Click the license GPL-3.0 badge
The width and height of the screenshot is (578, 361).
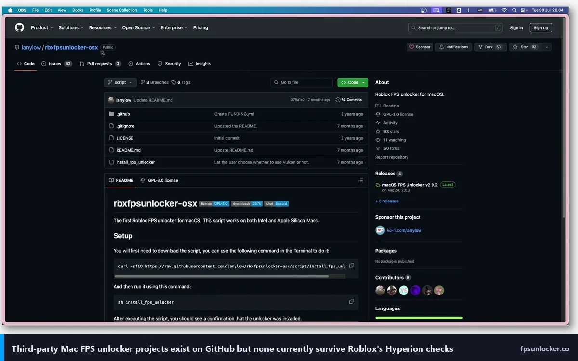[214, 203]
